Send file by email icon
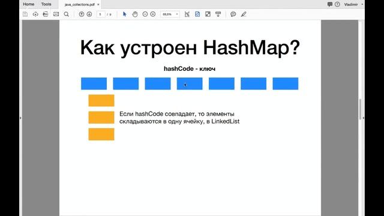The height and width of the screenshot is (216, 384). (56, 14)
